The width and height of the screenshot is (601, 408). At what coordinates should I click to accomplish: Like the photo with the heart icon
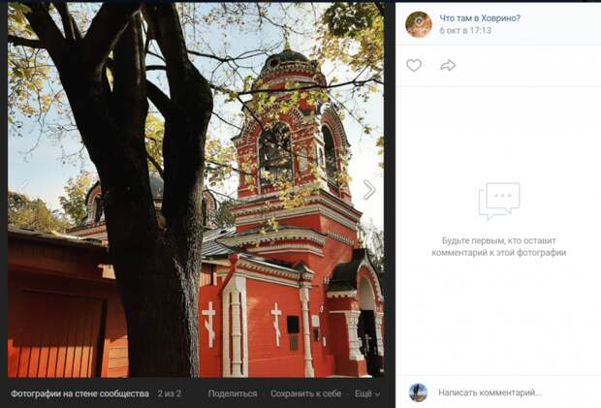click(414, 66)
